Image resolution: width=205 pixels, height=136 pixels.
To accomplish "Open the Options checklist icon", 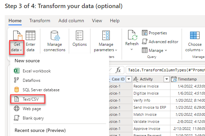I will pos(80,35).
